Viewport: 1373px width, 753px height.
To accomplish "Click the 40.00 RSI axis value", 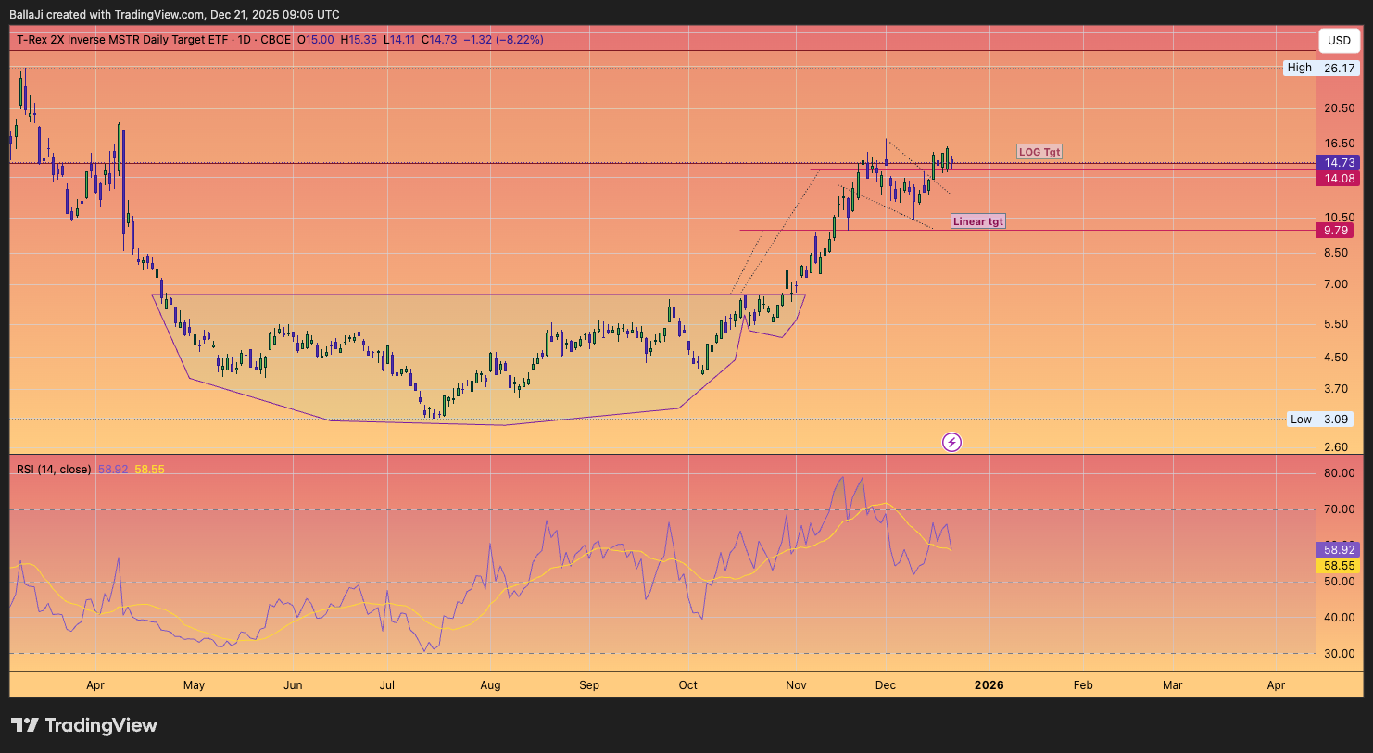I will (x=1340, y=618).
